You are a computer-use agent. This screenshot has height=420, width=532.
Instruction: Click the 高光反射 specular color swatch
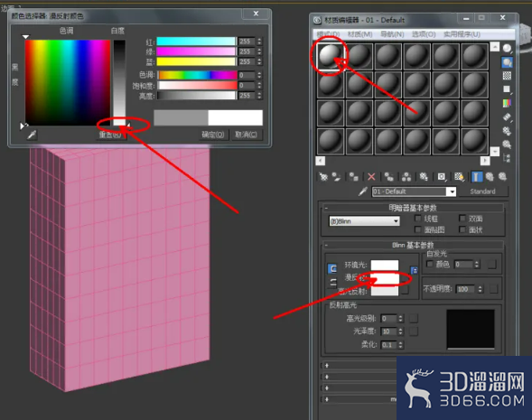pos(385,291)
